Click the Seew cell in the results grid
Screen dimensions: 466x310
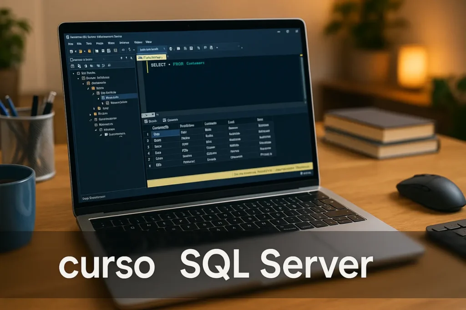click(x=158, y=147)
